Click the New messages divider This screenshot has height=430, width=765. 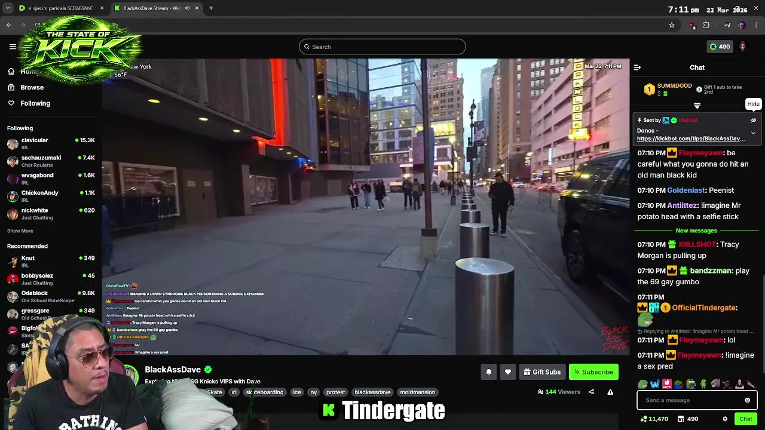696,231
